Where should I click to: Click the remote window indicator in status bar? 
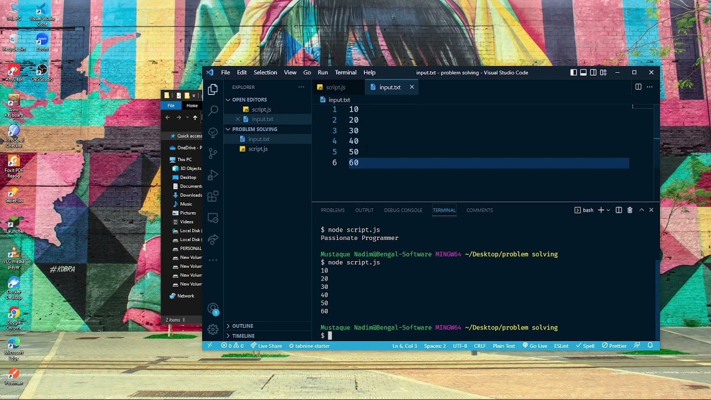(209, 346)
